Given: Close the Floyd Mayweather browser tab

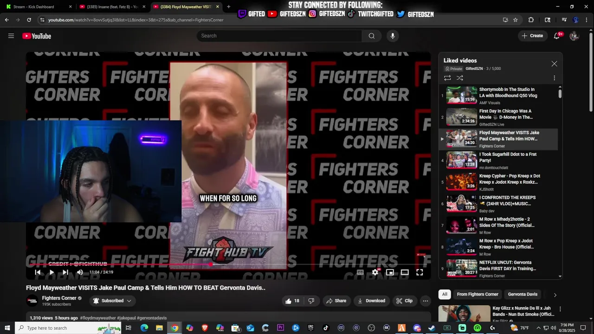Looking at the screenshot, I should click(217, 6).
